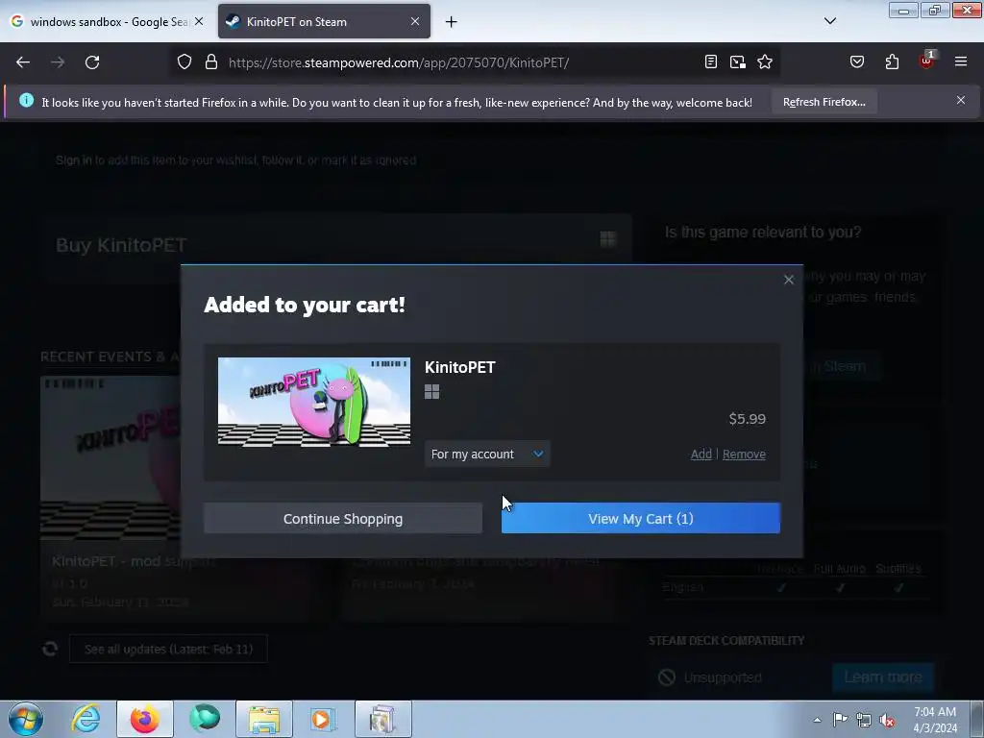Open the Firefox hamburger menu
Viewport: 984px width, 738px height.
[961, 62]
